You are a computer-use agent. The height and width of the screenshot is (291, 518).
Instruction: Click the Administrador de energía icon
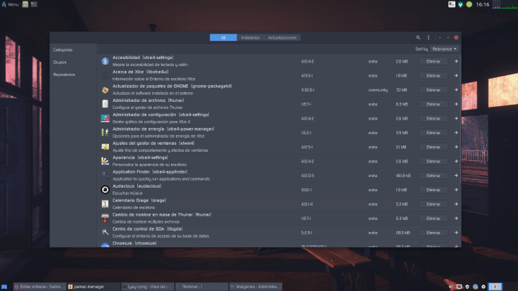click(105, 132)
